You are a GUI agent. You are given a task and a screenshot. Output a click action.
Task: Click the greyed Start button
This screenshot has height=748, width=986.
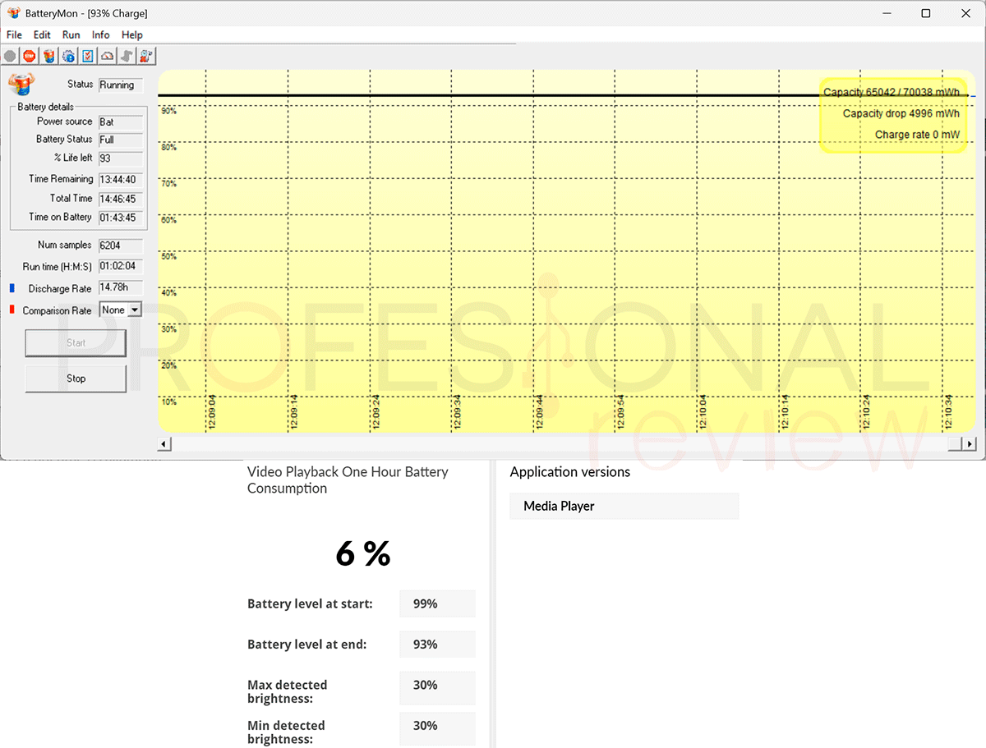pos(76,343)
